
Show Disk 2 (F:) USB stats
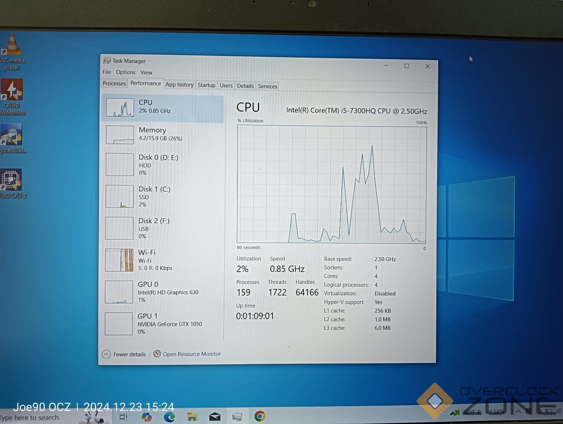[162, 228]
